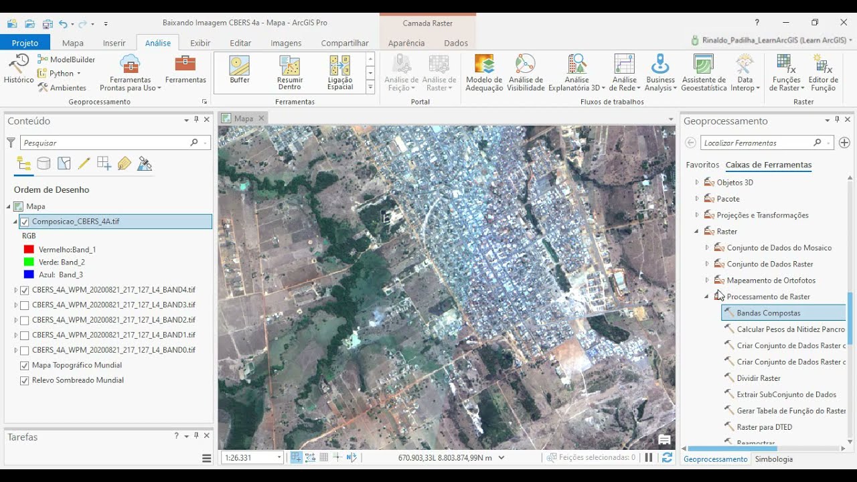Switch to the Aparência ribbon tab
The image size is (857, 482).
tap(406, 43)
